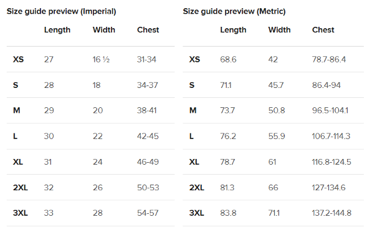Click the 16 ½ width value for XS

(x=101, y=59)
